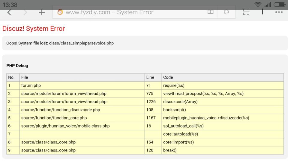Select line number 154 cell
The height and width of the screenshot is (162, 288).
pyautogui.click(x=153, y=142)
